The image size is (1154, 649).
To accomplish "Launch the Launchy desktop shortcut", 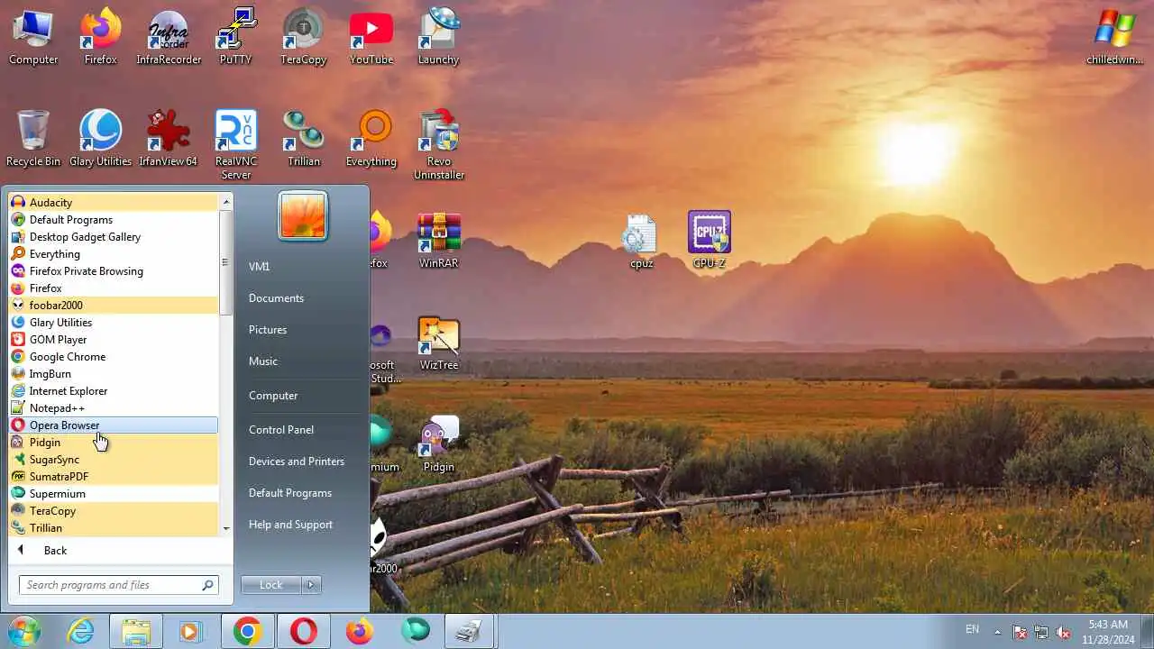I will [439, 38].
